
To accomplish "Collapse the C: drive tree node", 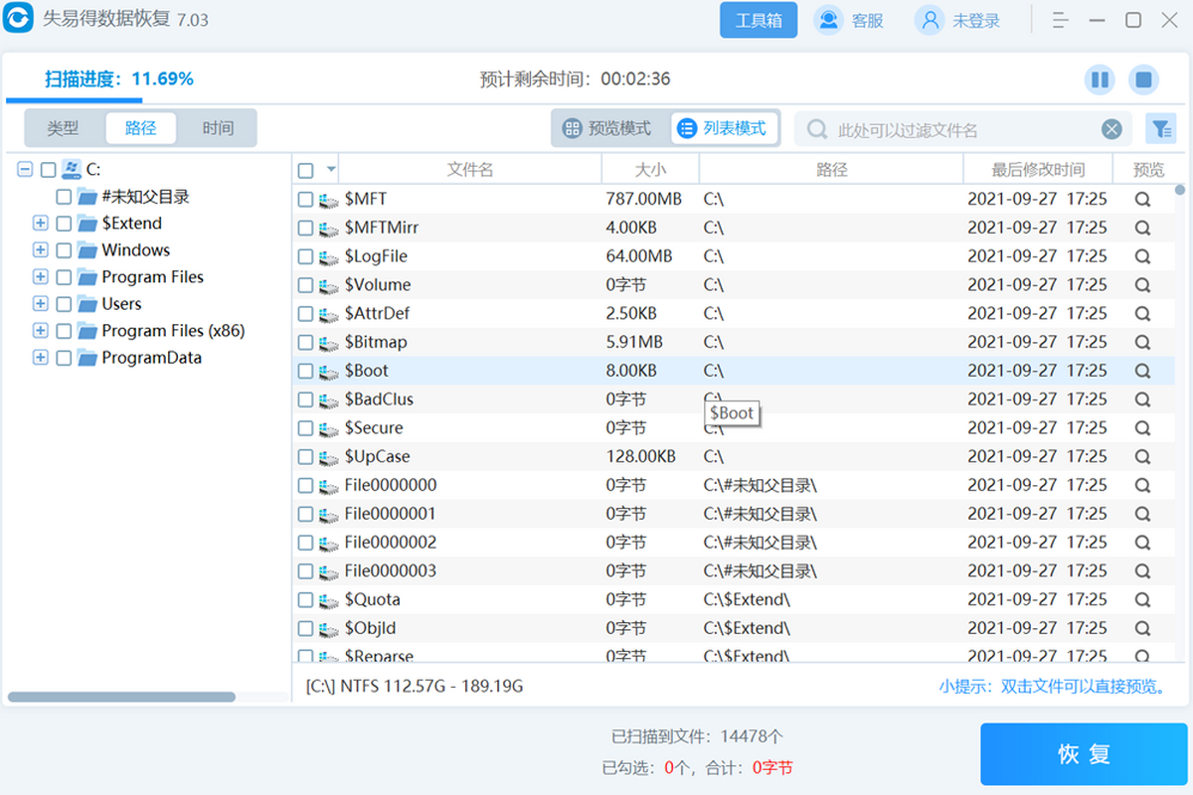I will tap(25, 170).
